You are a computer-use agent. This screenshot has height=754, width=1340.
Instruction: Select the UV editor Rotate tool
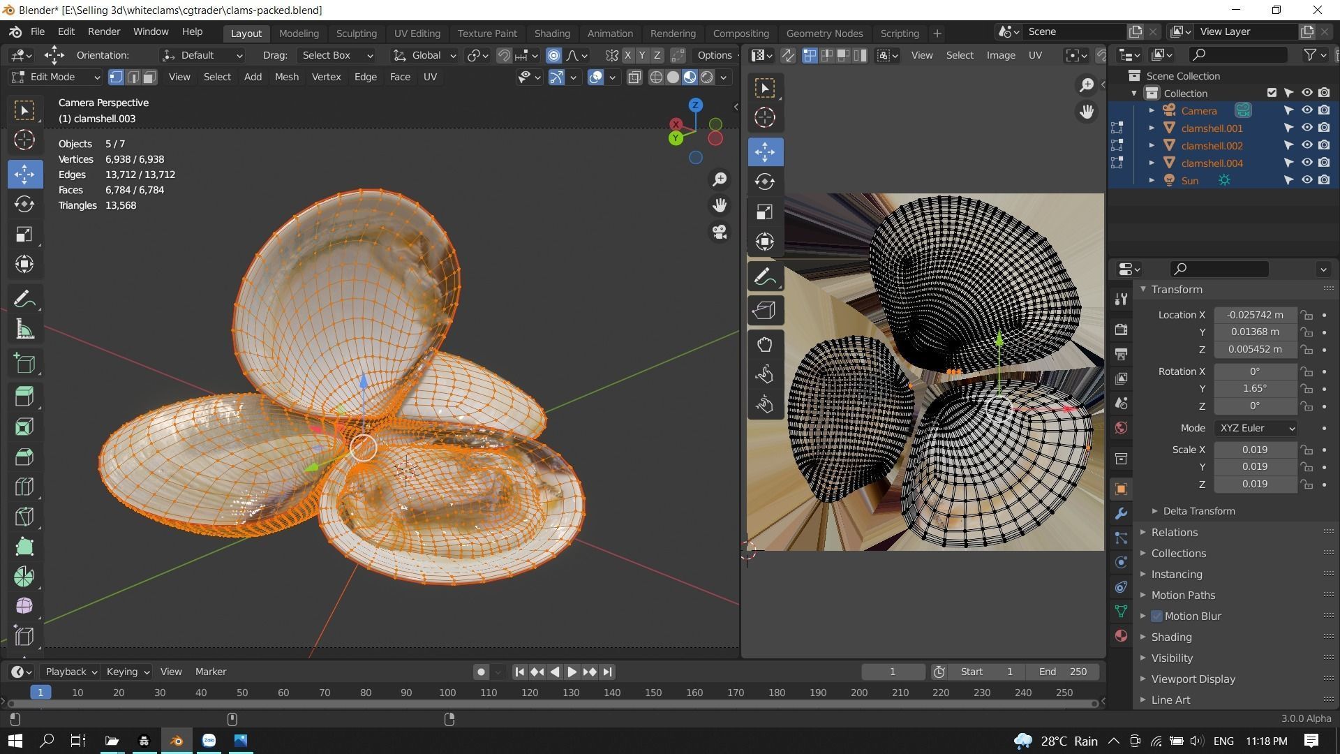tap(765, 182)
